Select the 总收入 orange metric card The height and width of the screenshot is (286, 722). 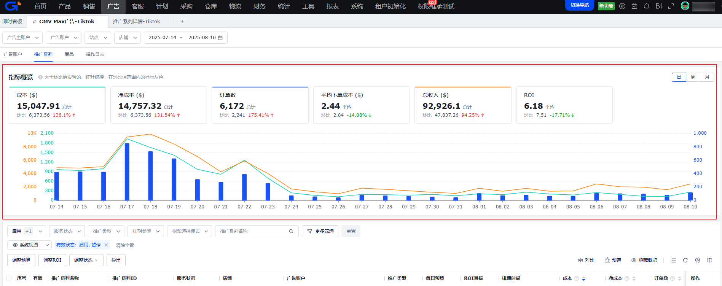[x=462, y=105]
